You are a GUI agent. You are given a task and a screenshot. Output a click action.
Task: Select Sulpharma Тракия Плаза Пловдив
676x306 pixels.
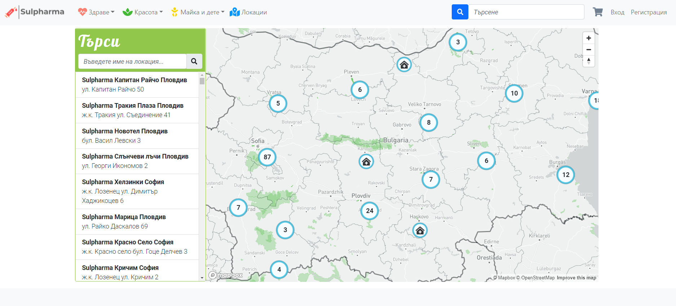point(137,110)
